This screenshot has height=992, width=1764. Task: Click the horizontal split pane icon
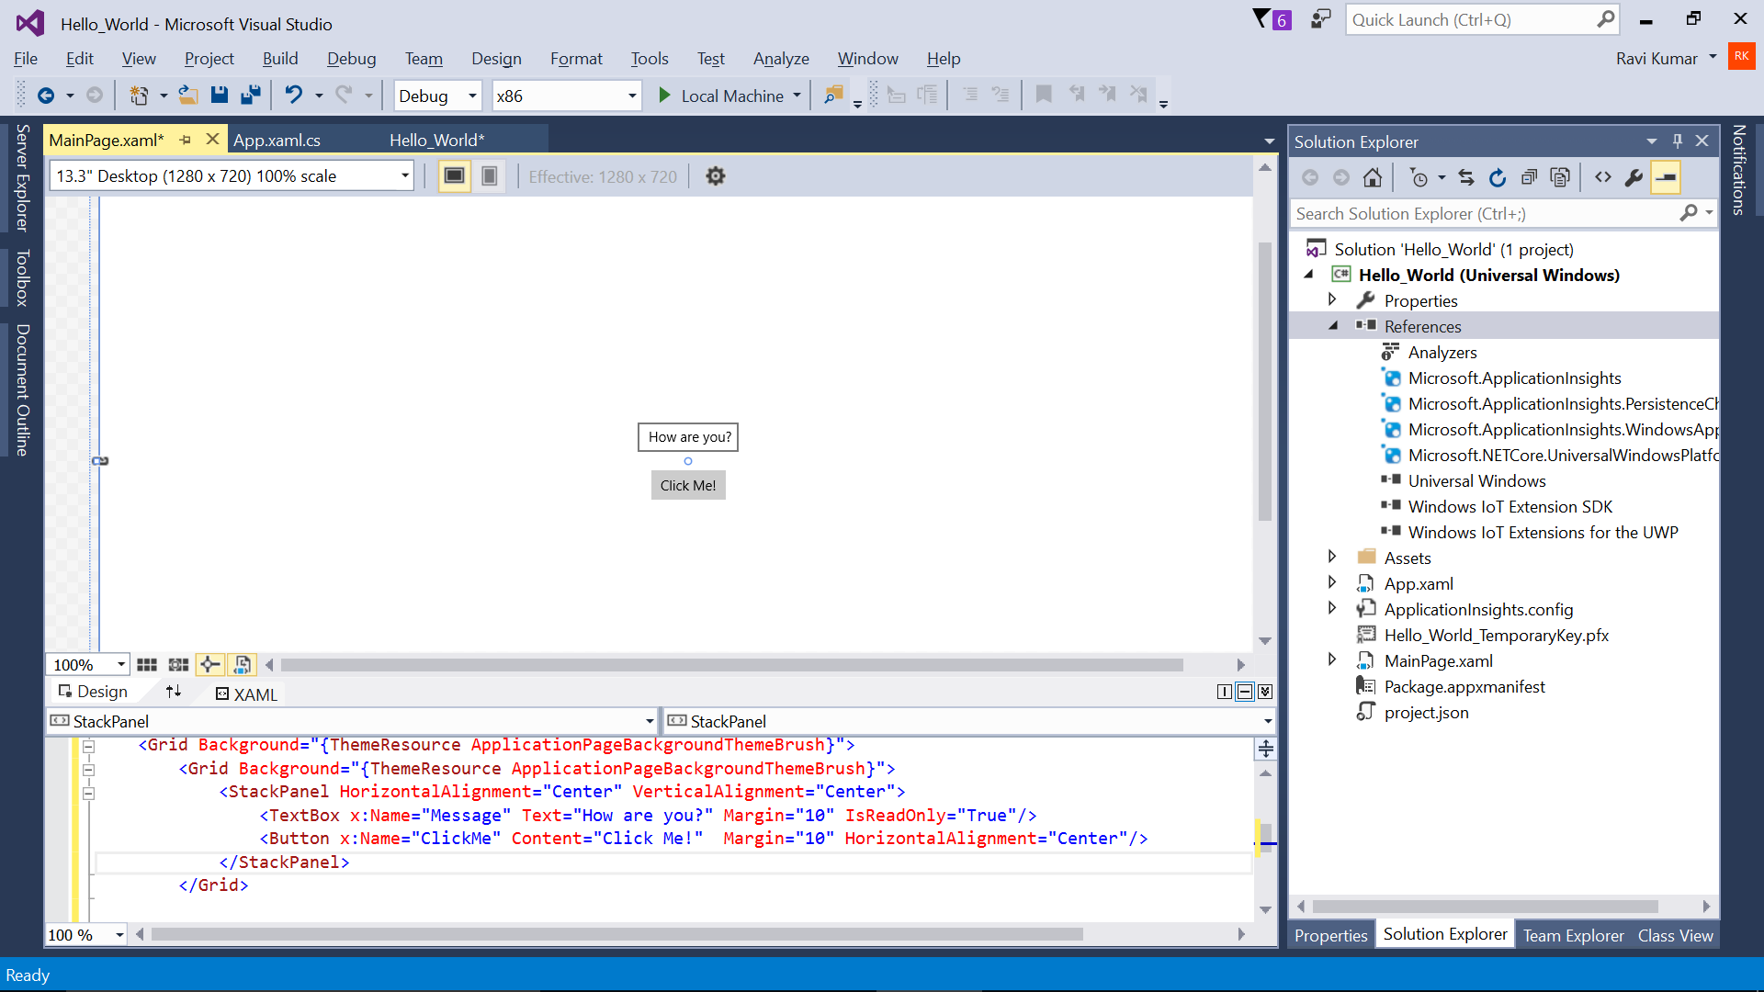tap(1245, 692)
